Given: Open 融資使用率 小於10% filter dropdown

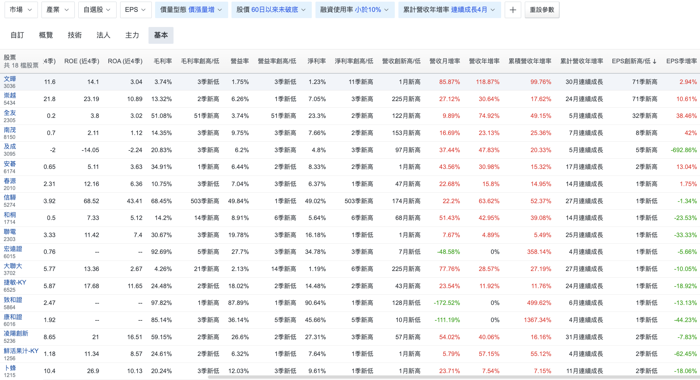Looking at the screenshot, I should tap(354, 10).
